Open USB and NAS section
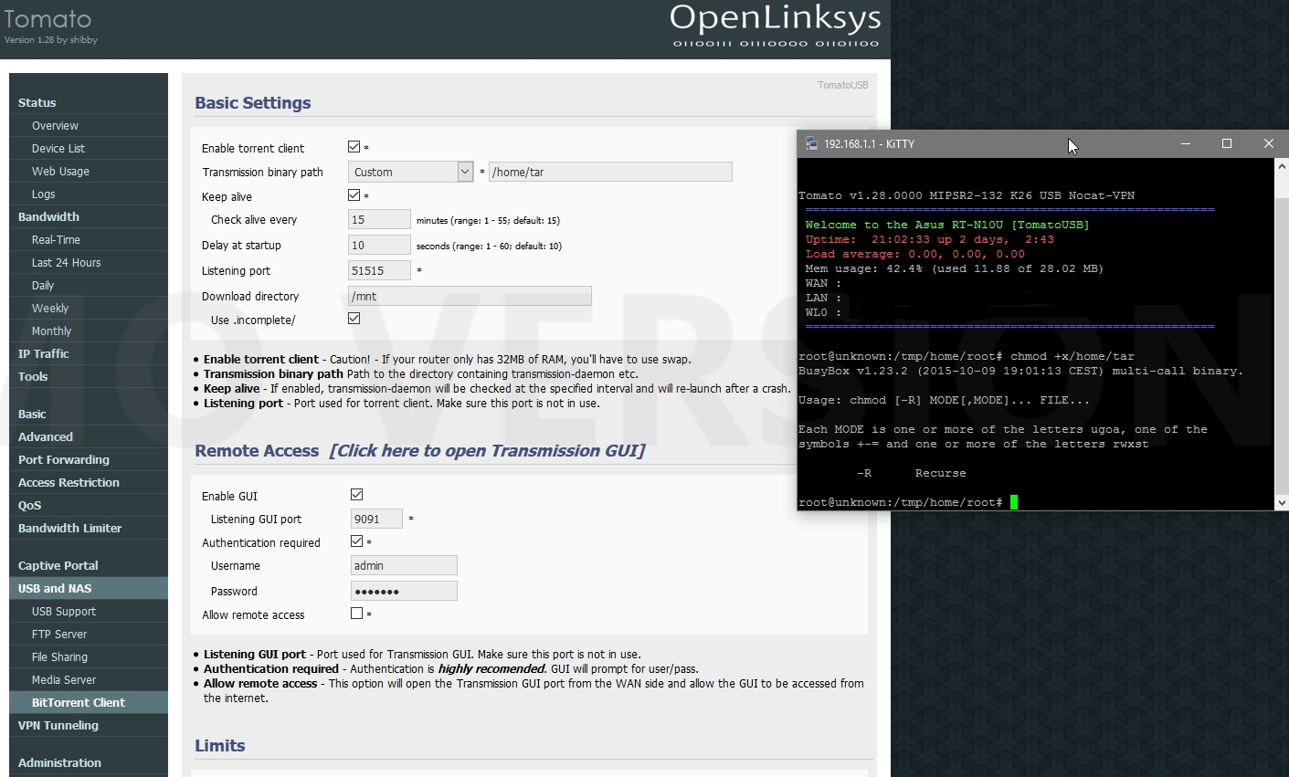Viewport: 1289px width, 777px height. click(x=89, y=588)
